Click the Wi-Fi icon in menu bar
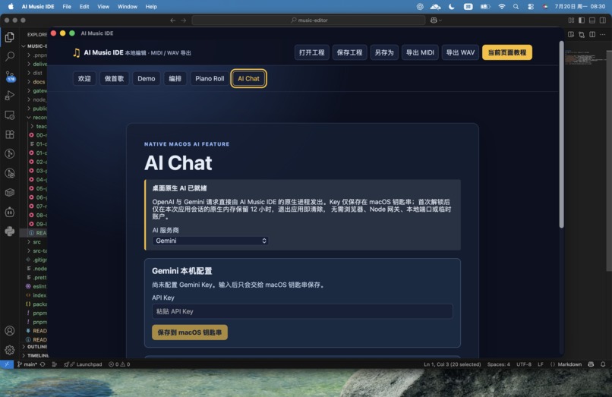The height and width of the screenshot is (397, 612). [x=502, y=7]
